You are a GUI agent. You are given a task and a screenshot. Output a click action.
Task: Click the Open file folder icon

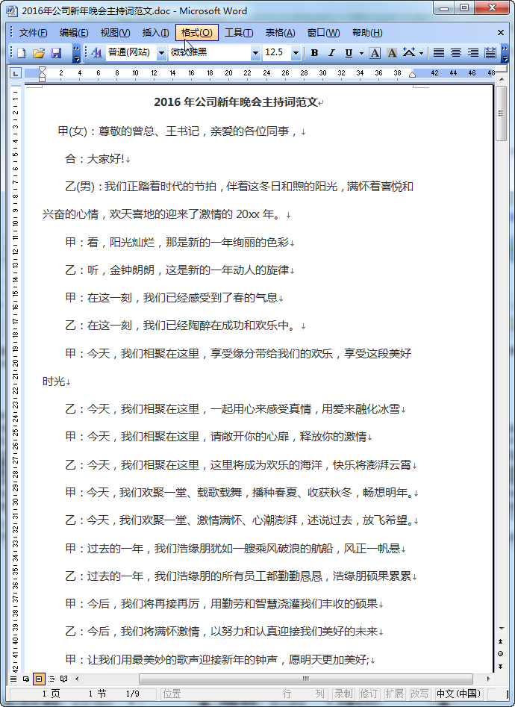click(x=38, y=53)
